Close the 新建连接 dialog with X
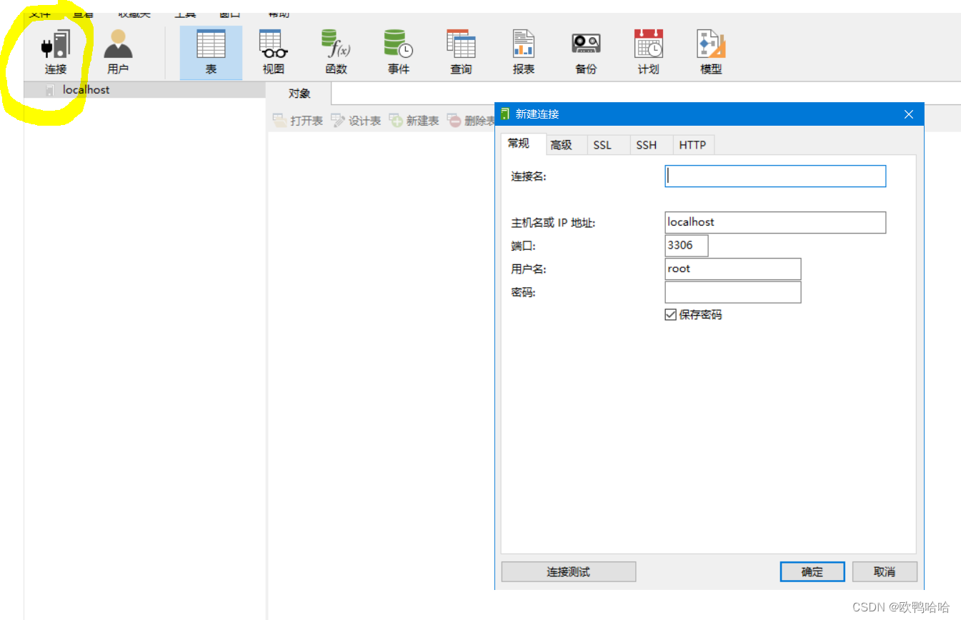This screenshot has width=961, height=620. click(x=909, y=114)
